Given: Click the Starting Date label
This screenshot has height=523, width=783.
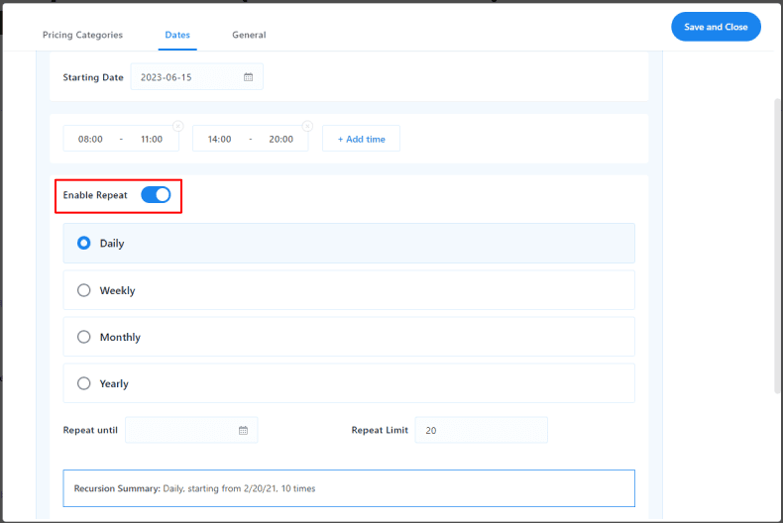Looking at the screenshot, I should tap(93, 77).
